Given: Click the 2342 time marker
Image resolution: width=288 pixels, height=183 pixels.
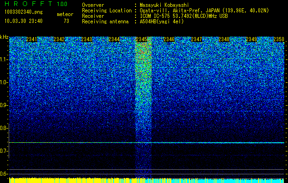Looking at the screenshot, I should coord(59,39).
